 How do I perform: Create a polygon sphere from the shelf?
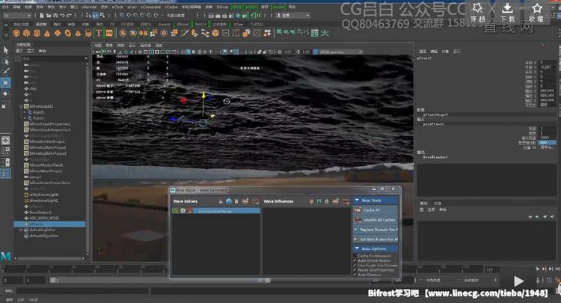[x=16, y=33]
